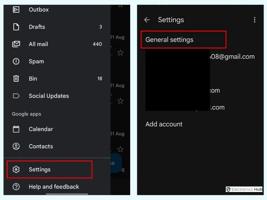Open the three-dot overflow menu
This screenshot has height=200, width=267.
254,20
